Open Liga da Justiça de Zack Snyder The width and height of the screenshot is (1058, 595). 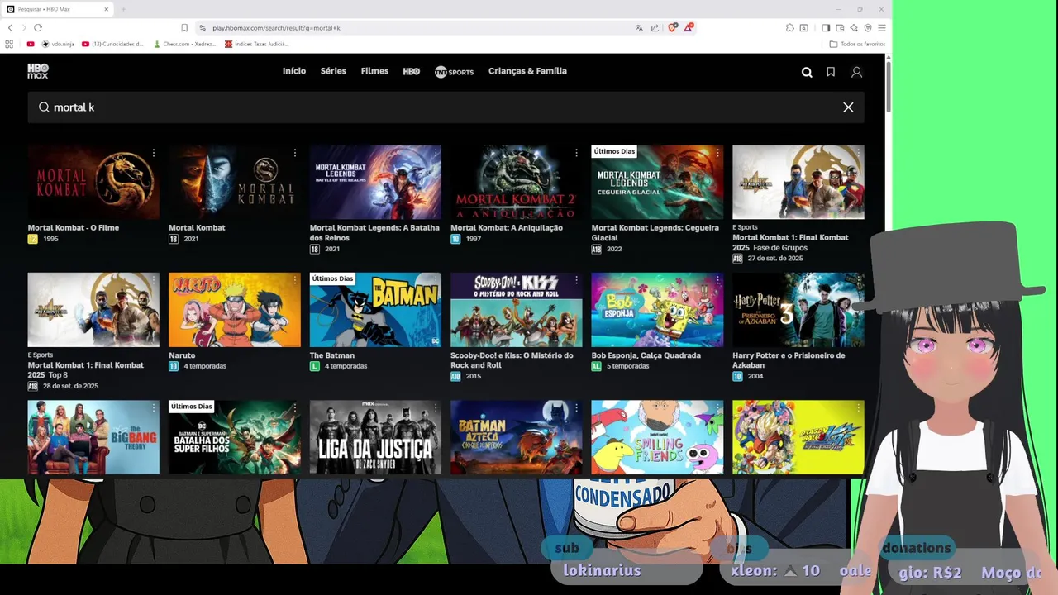(375, 437)
